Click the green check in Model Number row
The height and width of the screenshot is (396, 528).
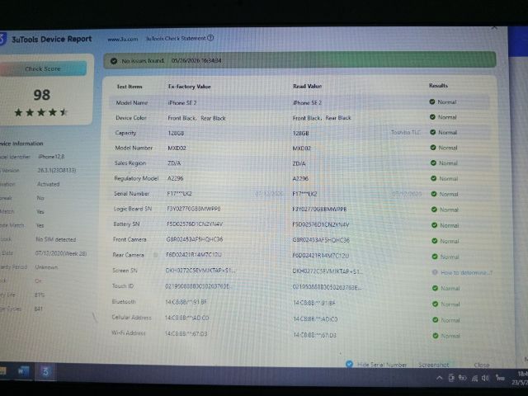point(433,148)
